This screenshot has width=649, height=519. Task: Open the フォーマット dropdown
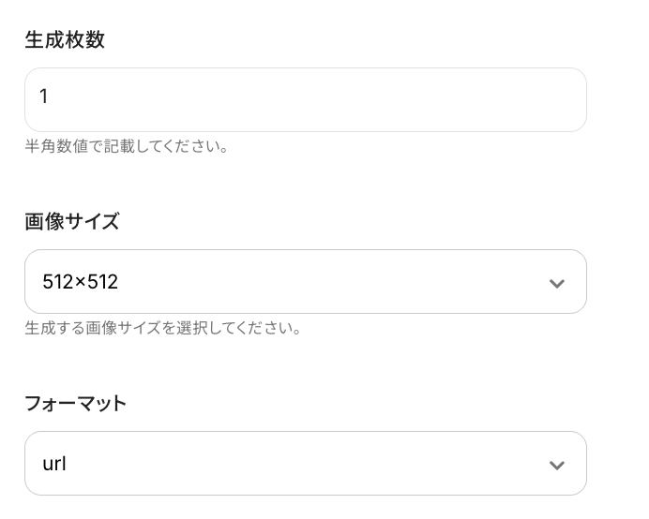pyautogui.click(x=305, y=463)
